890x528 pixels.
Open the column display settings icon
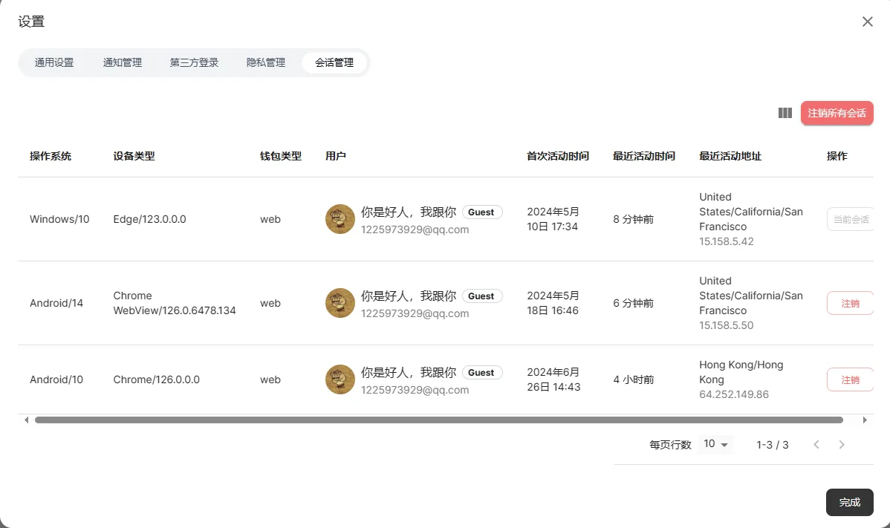(x=785, y=113)
